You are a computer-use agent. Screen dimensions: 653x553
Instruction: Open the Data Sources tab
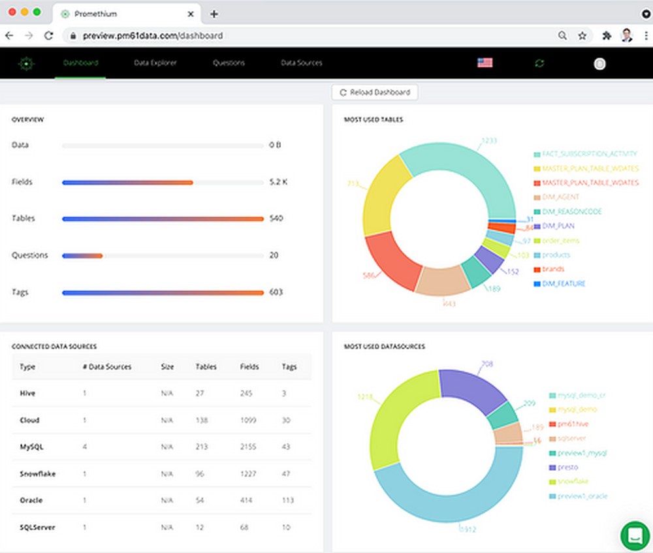pos(302,63)
